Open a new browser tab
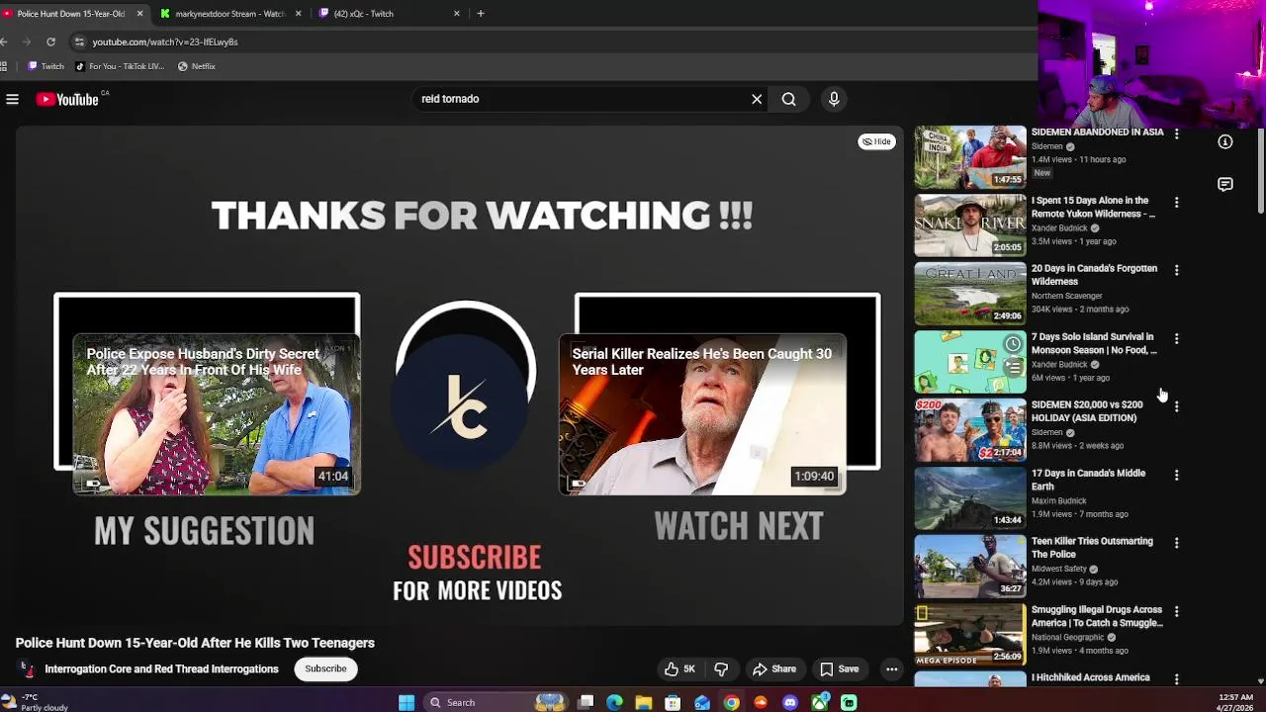The image size is (1266, 712). (x=481, y=14)
